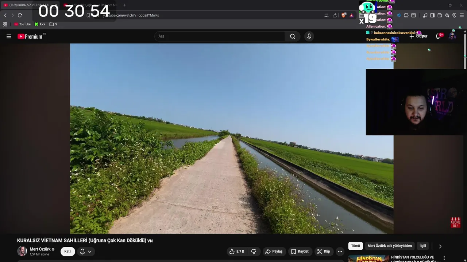Click the video player area

tap(232, 138)
